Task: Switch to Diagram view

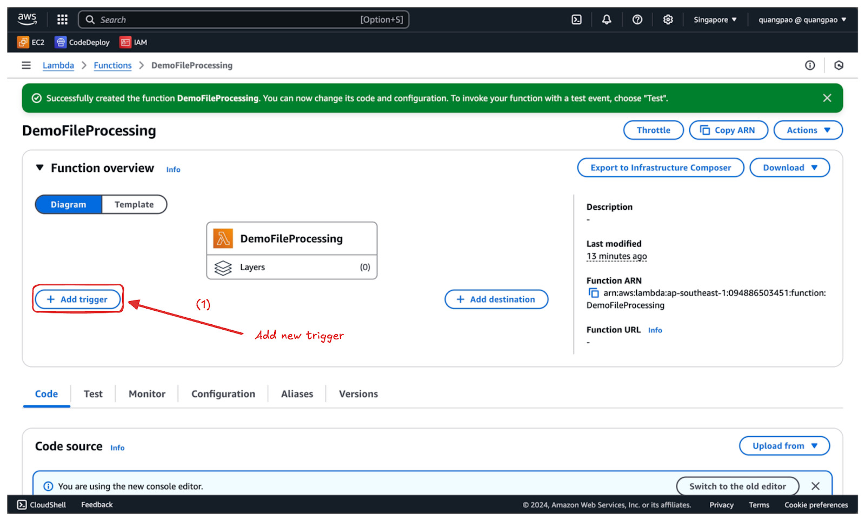Action: point(69,204)
